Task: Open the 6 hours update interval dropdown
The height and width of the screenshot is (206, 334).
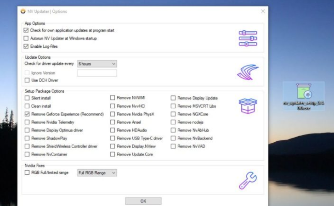Action: tap(97, 64)
